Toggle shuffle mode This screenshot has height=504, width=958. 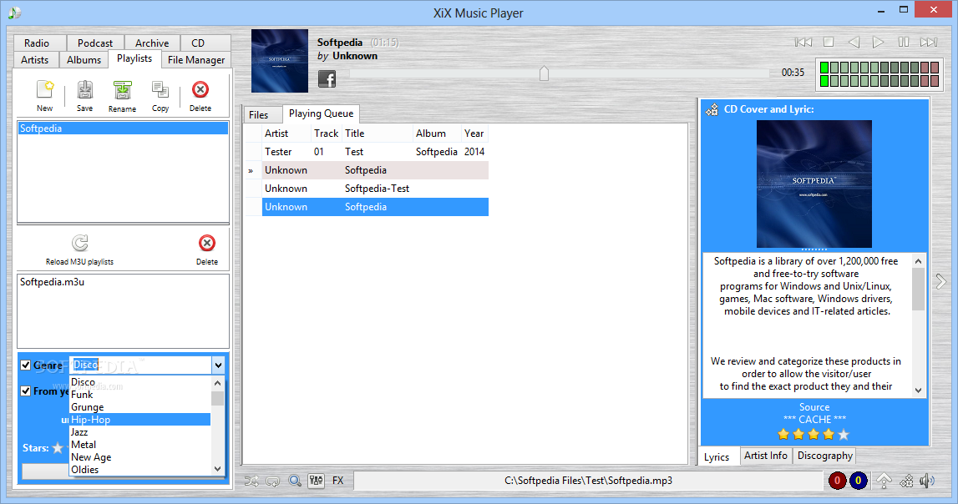251,481
